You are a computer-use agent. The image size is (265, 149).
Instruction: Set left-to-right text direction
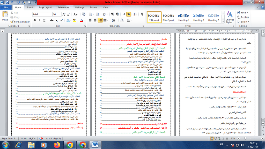pyautogui.click(x=124, y=14)
